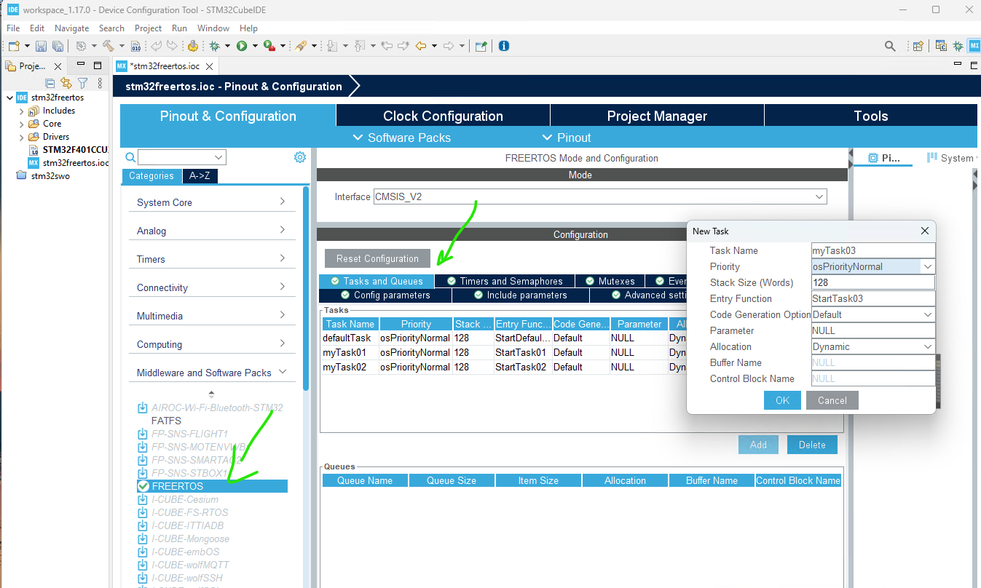Viewport: 981px width, 588px height.
Task: Open the Code Generation Option dropdown
Action: [x=927, y=315]
